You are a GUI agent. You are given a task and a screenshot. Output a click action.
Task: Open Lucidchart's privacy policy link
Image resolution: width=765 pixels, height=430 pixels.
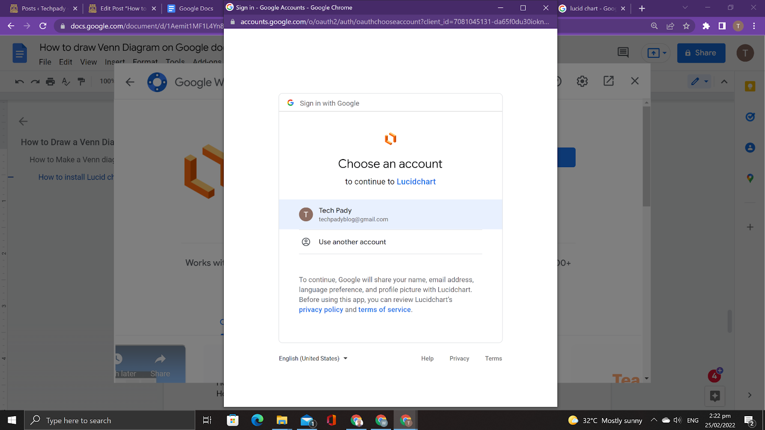321,310
